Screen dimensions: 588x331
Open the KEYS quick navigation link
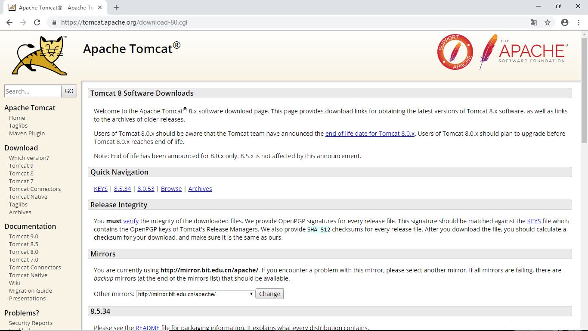[x=101, y=189]
